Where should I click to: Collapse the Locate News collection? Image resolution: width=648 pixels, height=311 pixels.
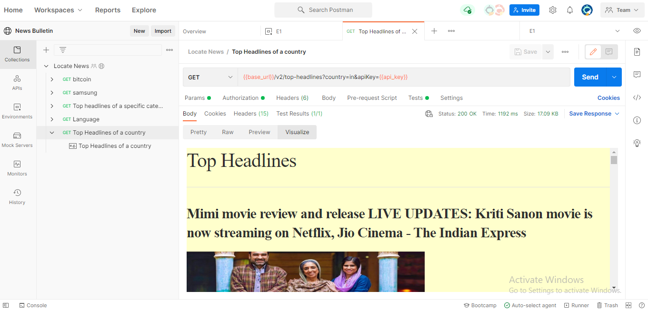pyautogui.click(x=46, y=66)
